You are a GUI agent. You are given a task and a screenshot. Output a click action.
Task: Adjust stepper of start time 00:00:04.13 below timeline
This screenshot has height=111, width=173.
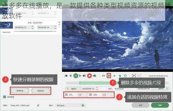point(97,89)
